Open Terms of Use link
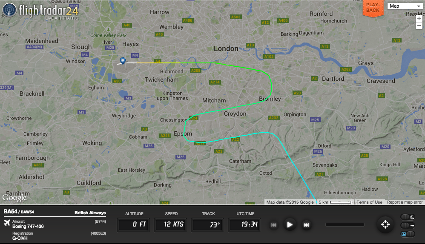425x244 pixels. pyautogui.click(x=369, y=202)
